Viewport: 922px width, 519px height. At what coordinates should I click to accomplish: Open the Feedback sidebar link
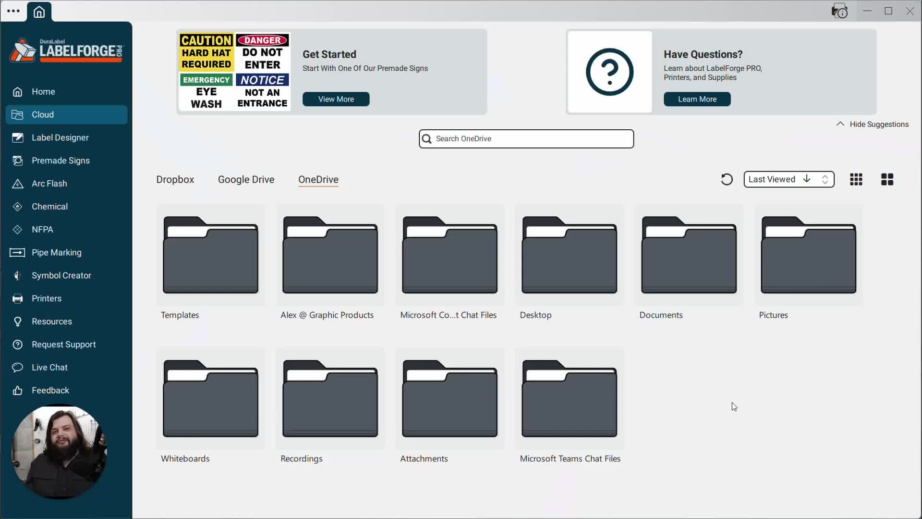66,391
